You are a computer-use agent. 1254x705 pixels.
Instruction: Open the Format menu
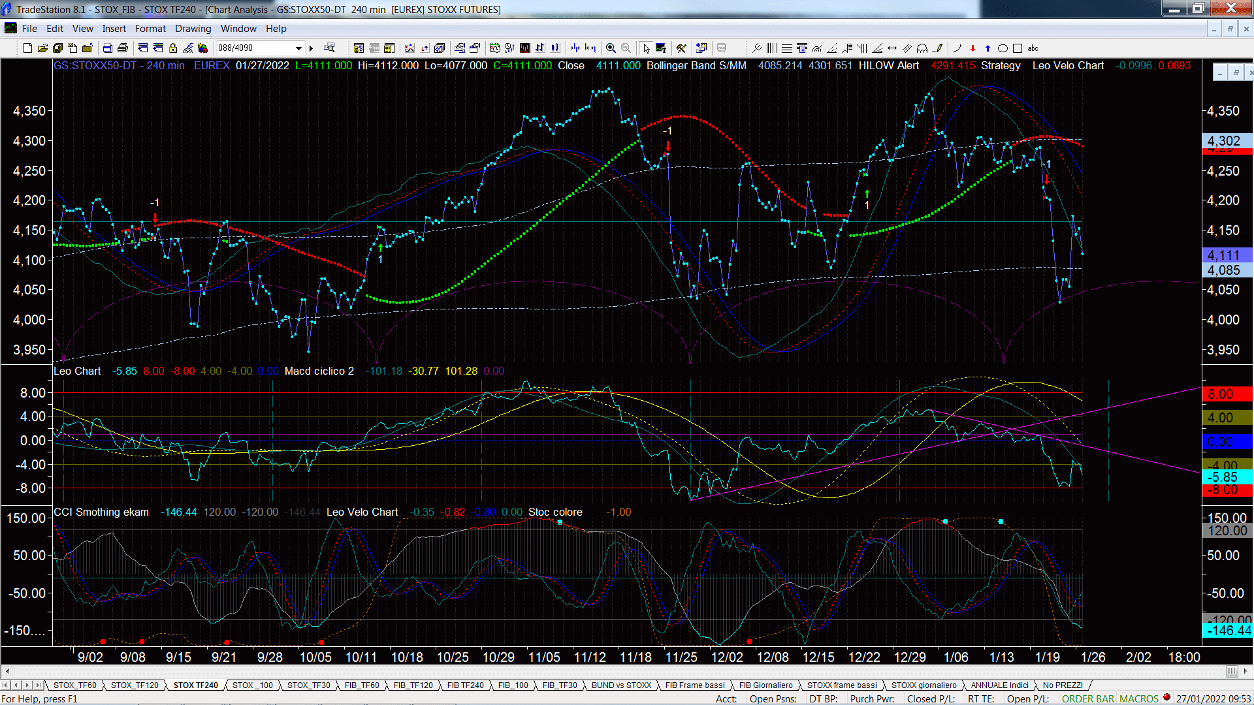[x=150, y=29]
